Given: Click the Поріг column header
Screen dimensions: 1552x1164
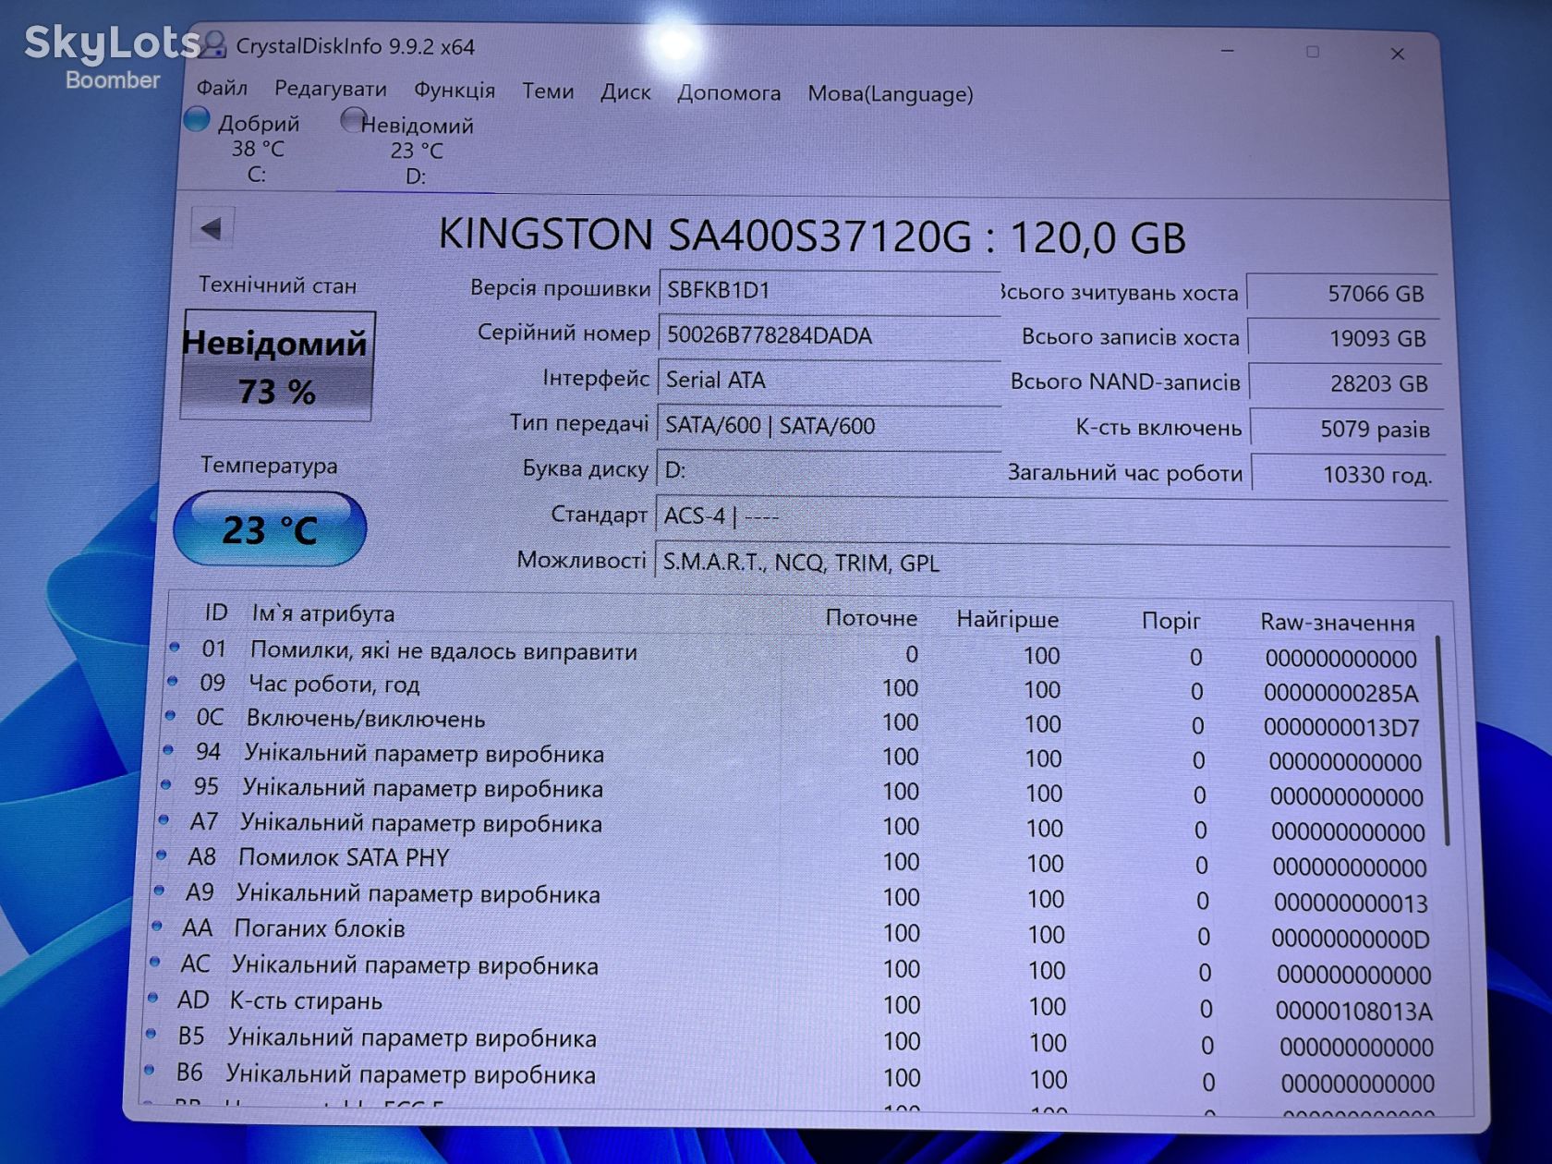Looking at the screenshot, I should tap(1170, 621).
